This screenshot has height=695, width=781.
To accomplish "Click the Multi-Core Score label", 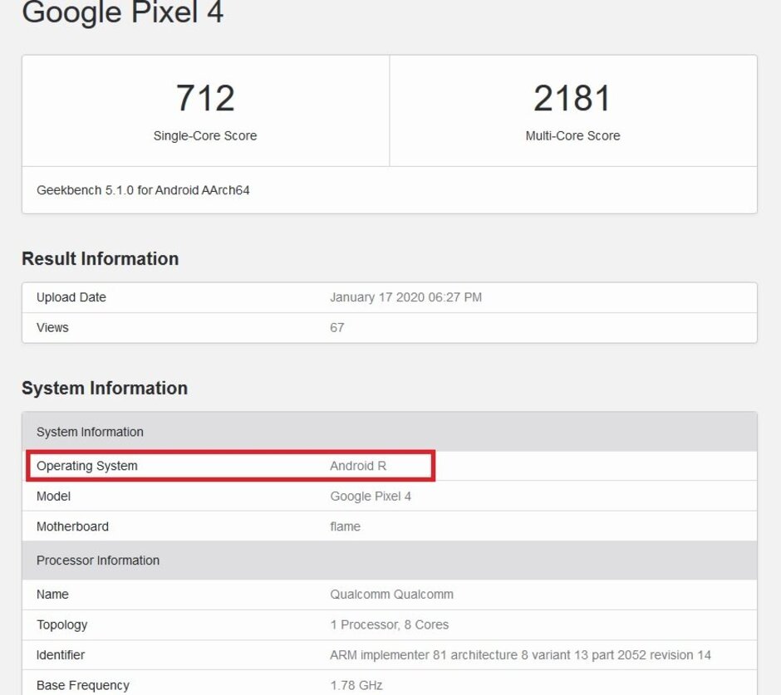I will 572,136.
